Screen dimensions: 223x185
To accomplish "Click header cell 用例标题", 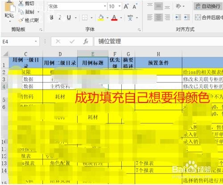I will 93,63.
